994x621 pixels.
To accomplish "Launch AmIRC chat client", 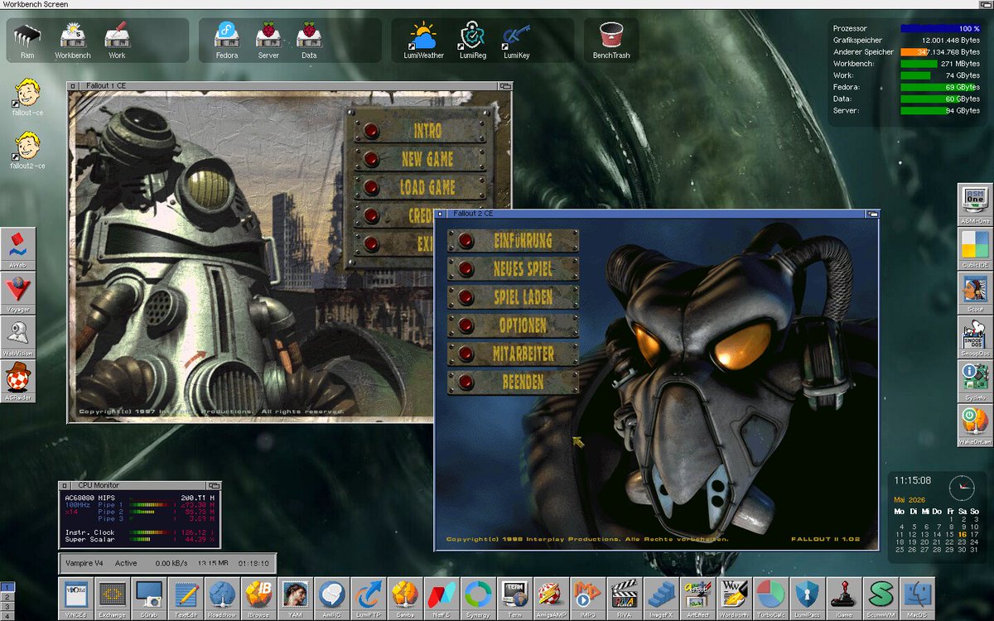I will click(x=331, y=599).
